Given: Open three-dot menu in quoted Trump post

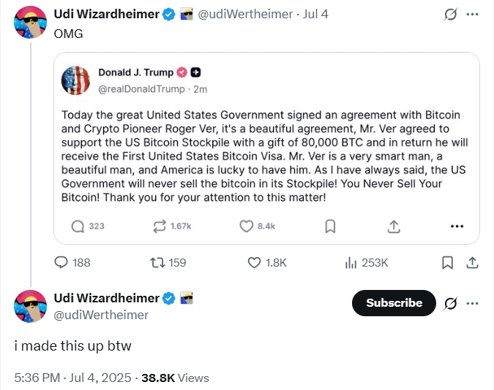Looking at the screenshot, I should coord(457,226).
